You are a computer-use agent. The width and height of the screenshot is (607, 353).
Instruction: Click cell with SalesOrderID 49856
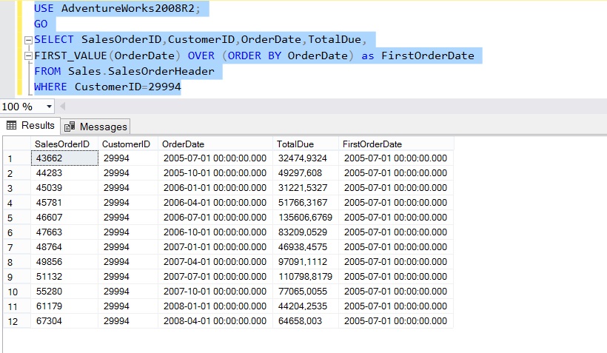coord(64,262)
